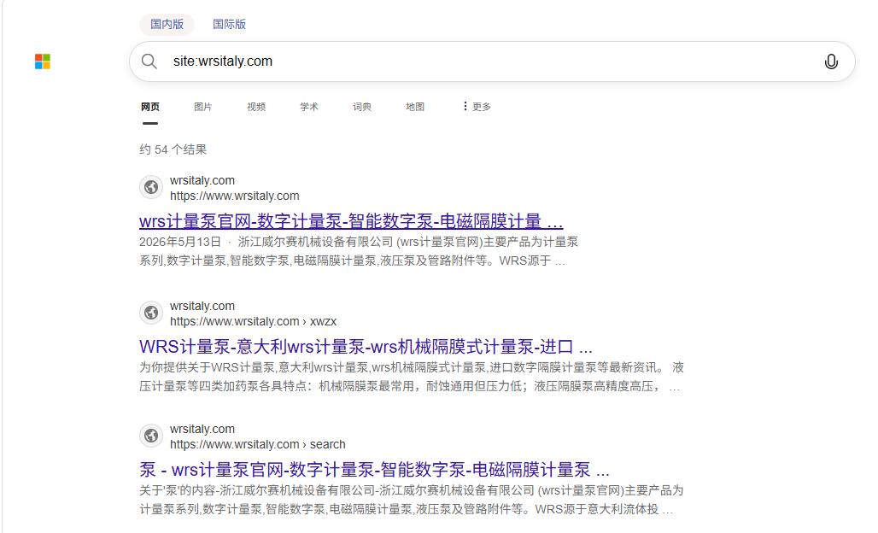Click wrsitaly.com site name above search URL

coord(202,430)
